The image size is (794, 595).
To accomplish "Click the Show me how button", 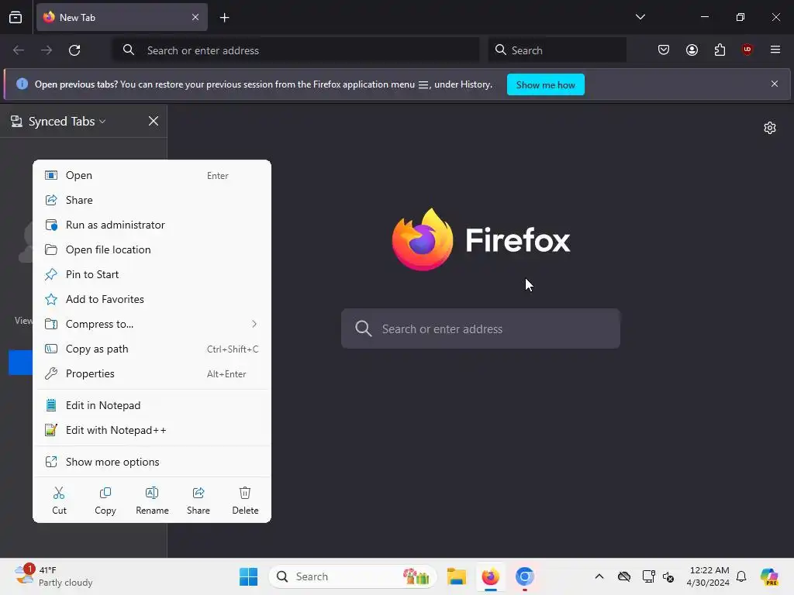I will (545, 85).
